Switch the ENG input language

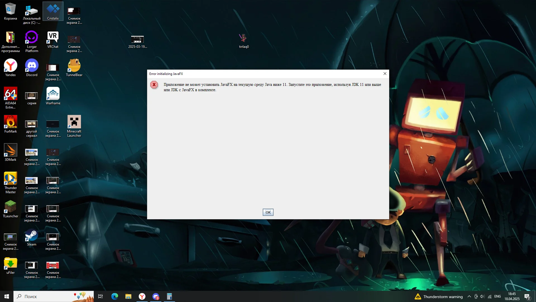click(497, 297)
